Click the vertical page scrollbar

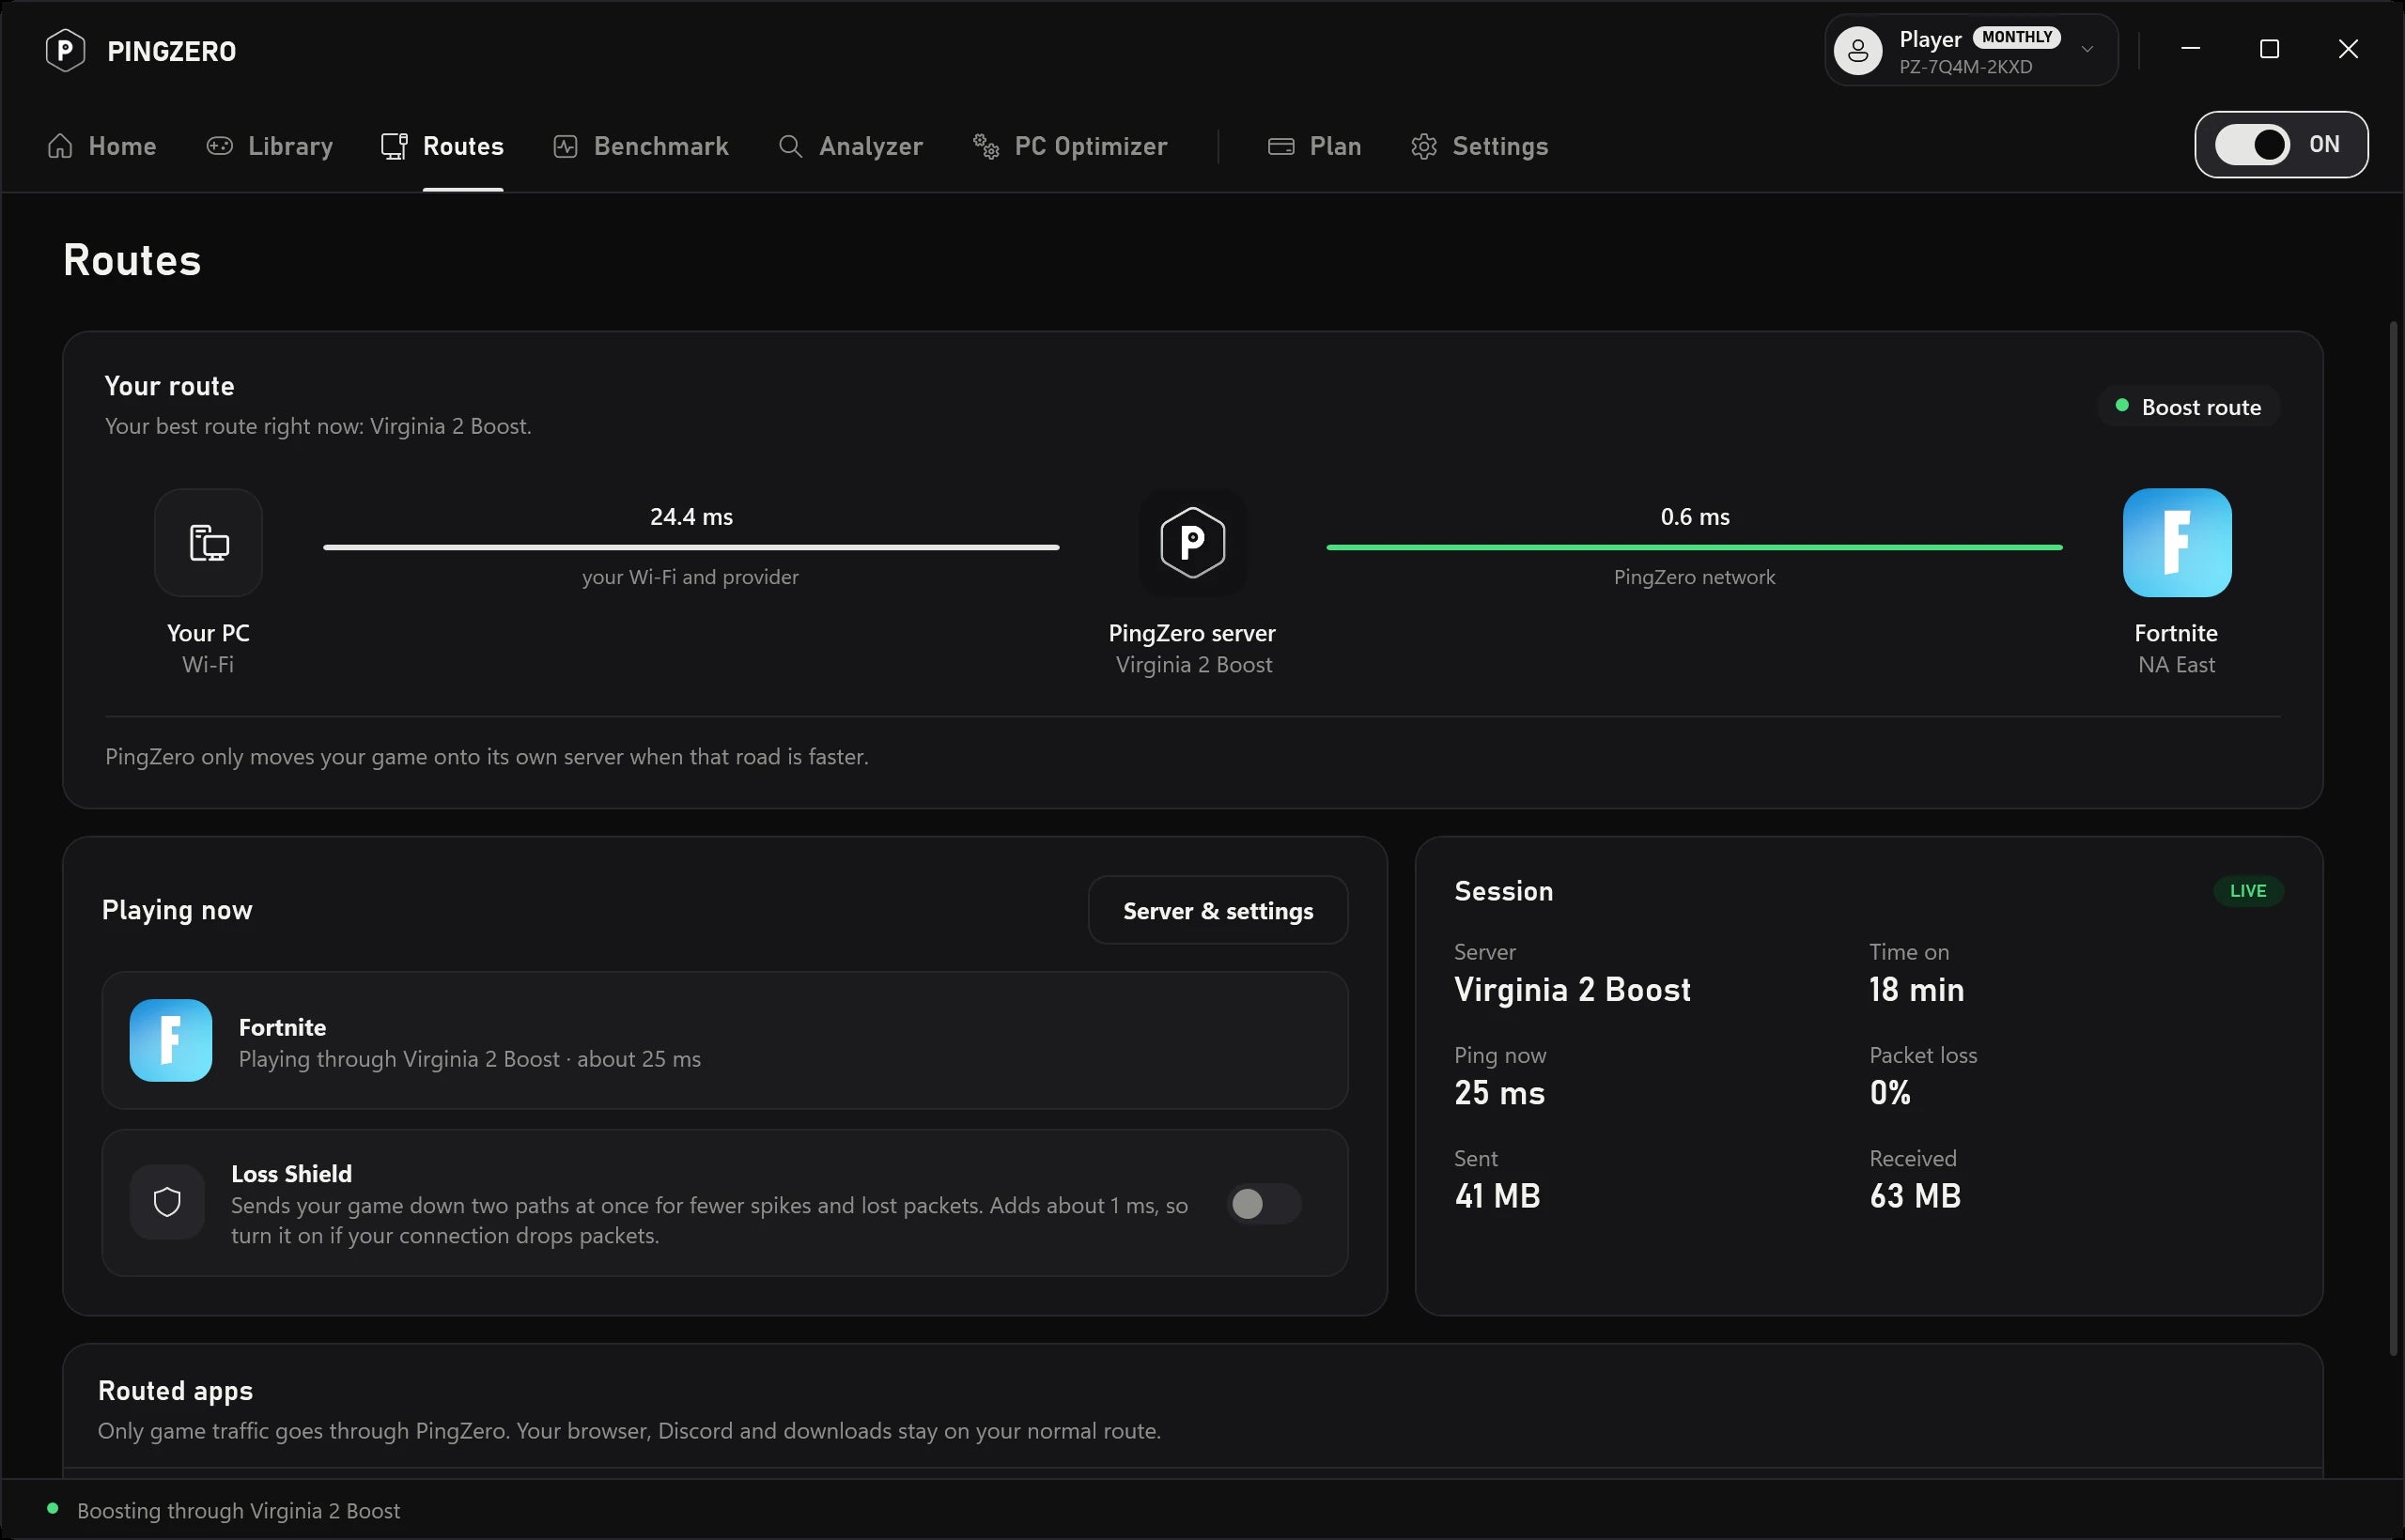point(2393,838)
